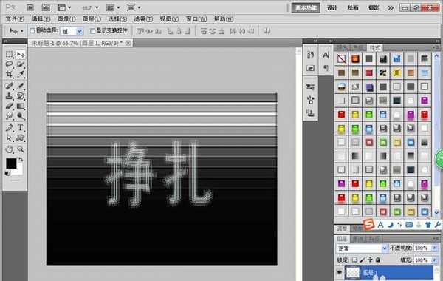Select the Eyedropper tool
Image resolution: width=443 pixels, height=281 pixels.
point(20,74)
